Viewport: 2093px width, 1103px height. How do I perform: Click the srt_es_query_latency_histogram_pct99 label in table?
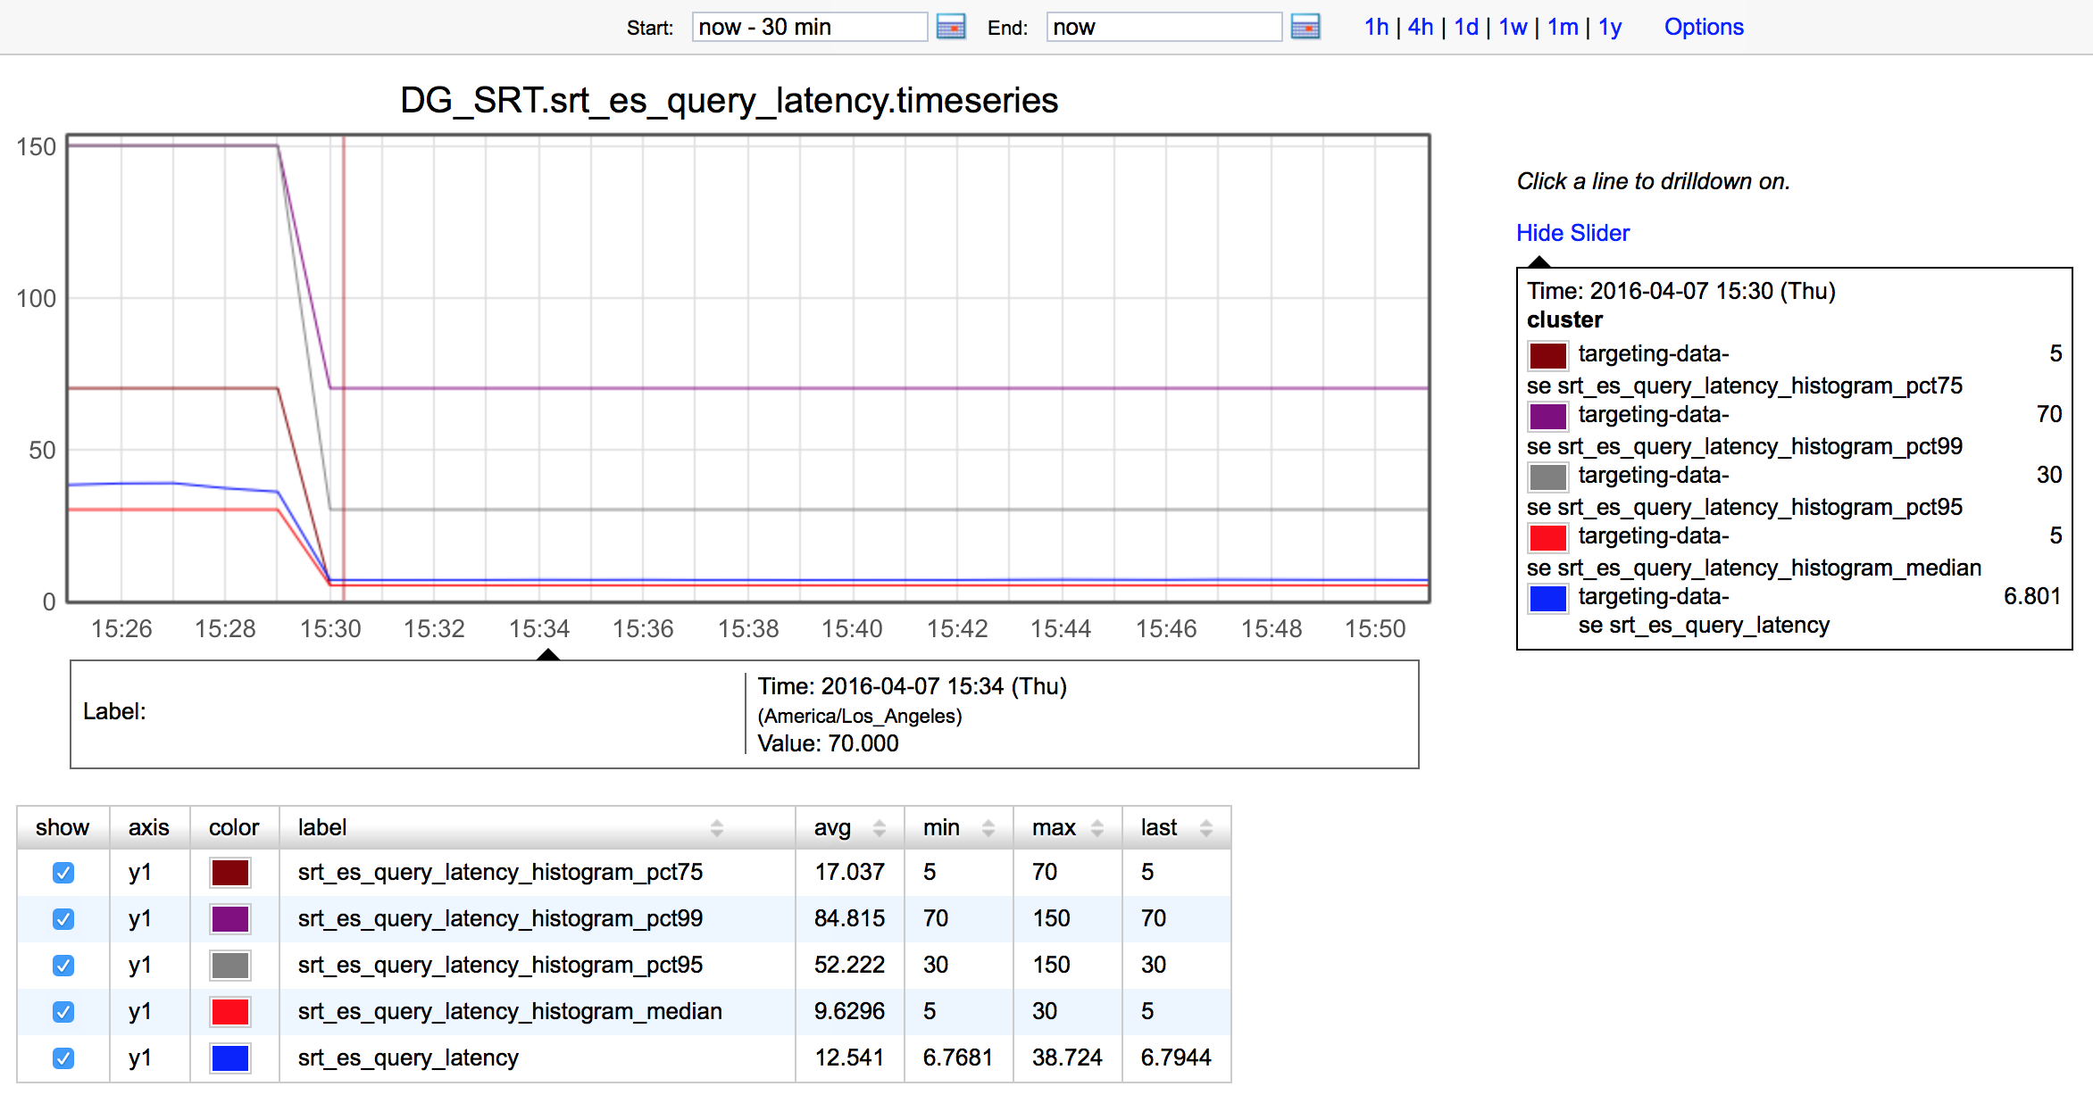(500, 918)
